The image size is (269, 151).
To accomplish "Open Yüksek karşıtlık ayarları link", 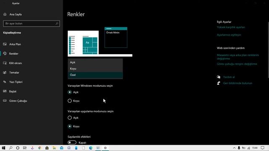I will click(x=231, y=27).
